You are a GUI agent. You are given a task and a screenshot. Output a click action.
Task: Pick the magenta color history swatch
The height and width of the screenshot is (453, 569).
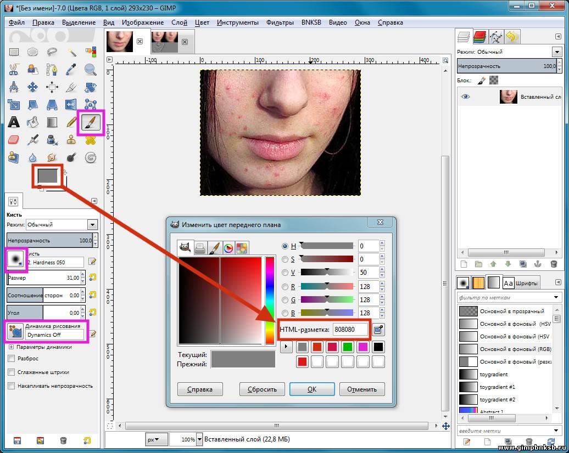pyautogui.click(x=362, y=347)
